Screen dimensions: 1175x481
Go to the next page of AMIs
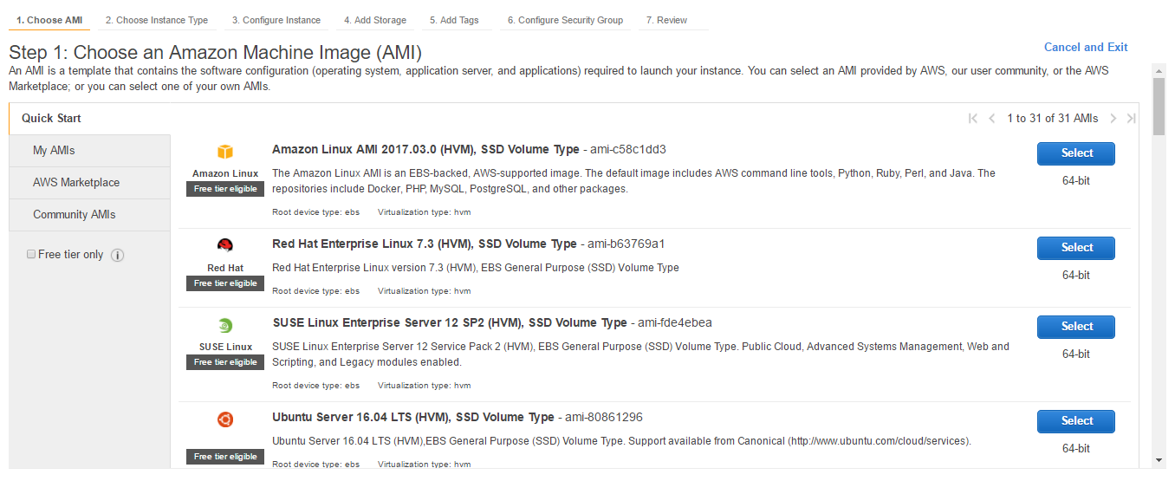[1113, 119]
